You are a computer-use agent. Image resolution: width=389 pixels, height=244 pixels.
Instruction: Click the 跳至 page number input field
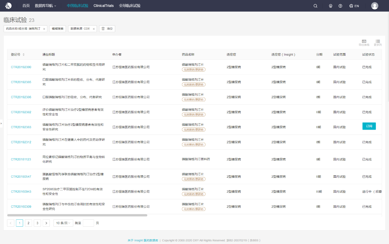click(x=88, y=223)
